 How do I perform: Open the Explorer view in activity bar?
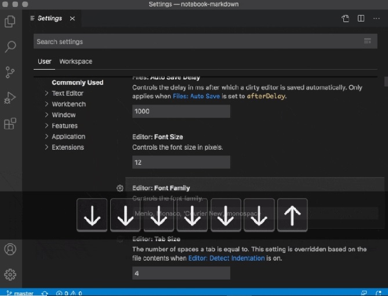[10, 21]
